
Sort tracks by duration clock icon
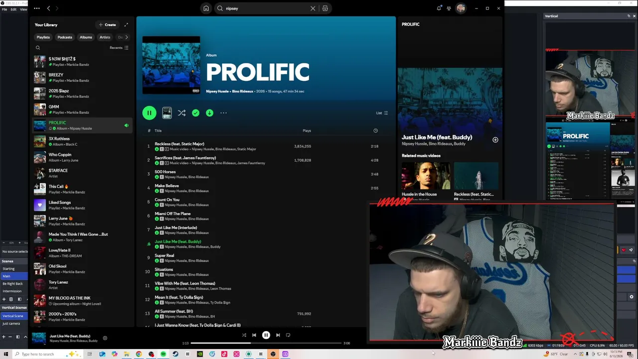click(375, 131)
